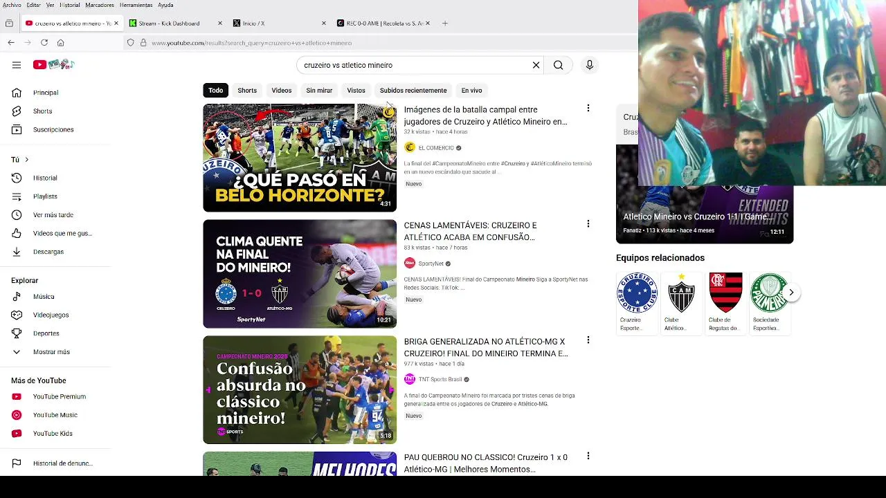Select the Sin mirar filter chip
Viewport: 886px width, 498px height.
(x=319, y=91)
